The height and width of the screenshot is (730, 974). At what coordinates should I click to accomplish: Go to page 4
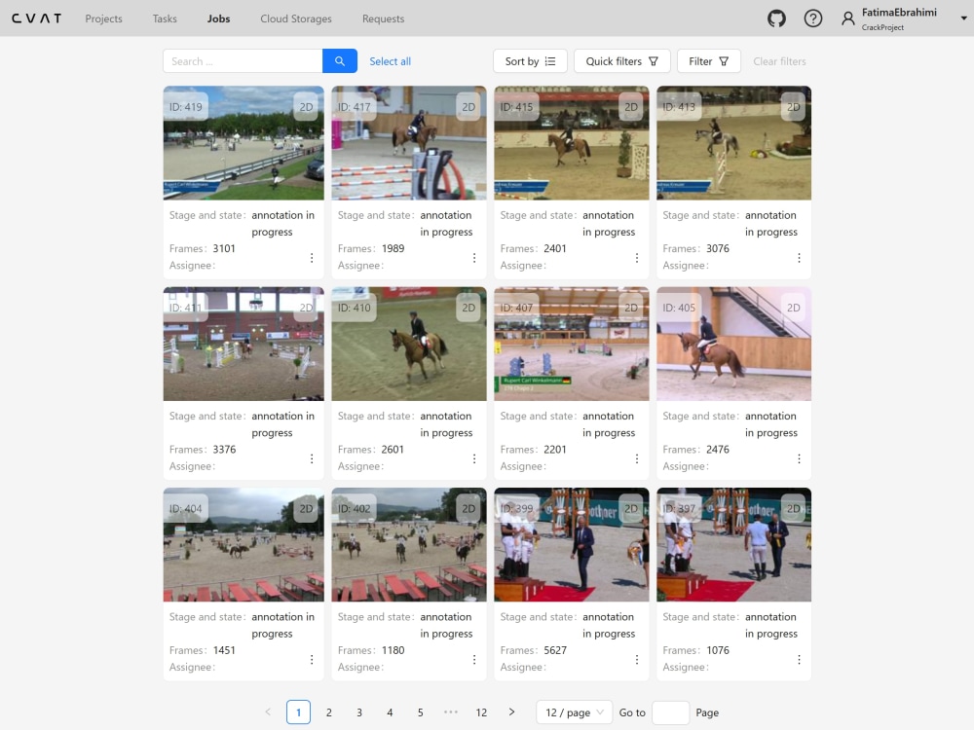point(390,712)
